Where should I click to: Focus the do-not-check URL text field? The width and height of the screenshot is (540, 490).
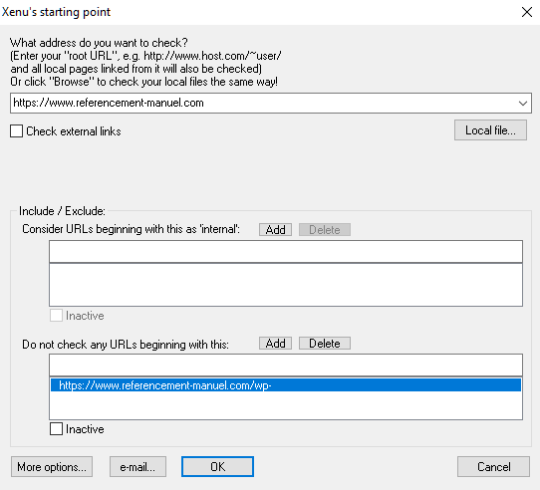[286, 365]
